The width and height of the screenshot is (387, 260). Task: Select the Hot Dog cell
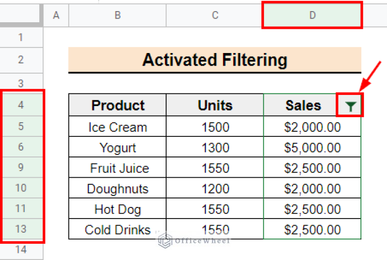pyautogui.click(x=118, y=208)
